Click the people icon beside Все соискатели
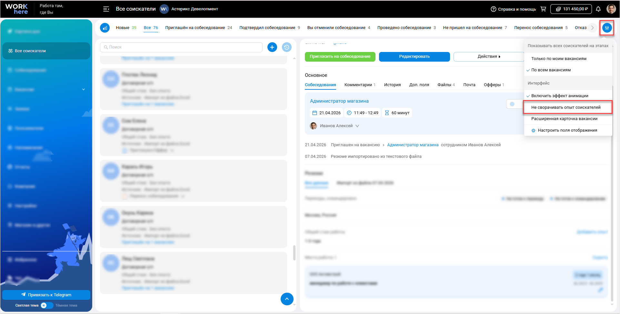 coord(10,51)
